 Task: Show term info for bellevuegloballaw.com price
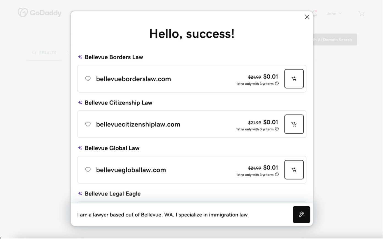tap(277, 174)
